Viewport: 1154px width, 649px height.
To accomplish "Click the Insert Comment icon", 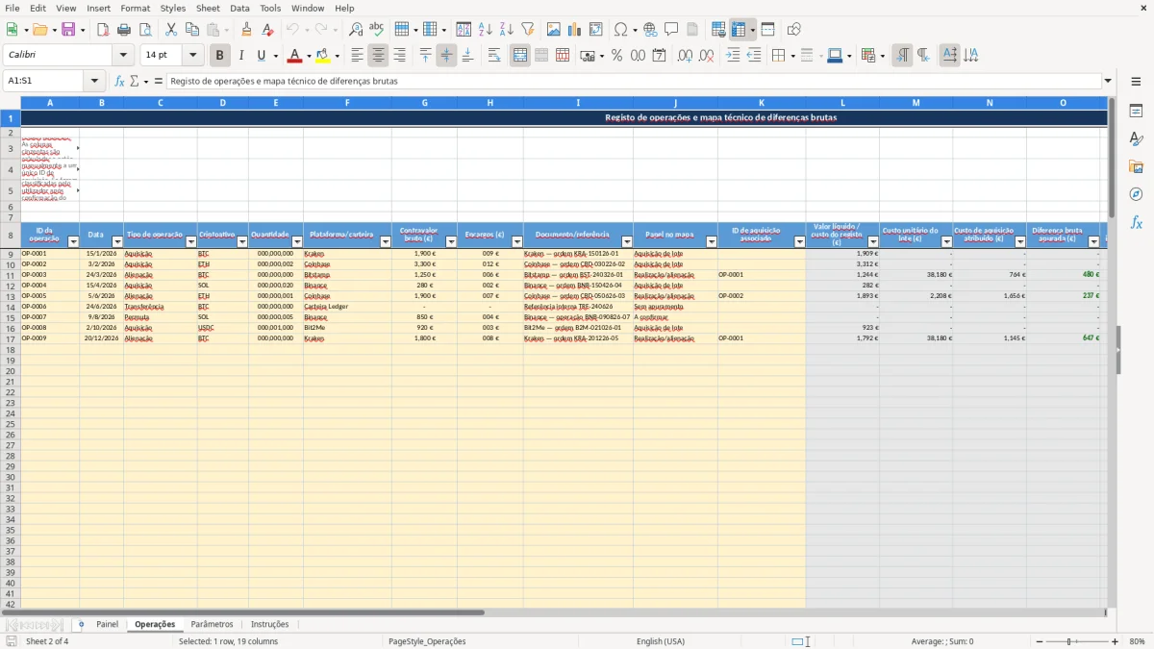I will (x=671, y=30).
